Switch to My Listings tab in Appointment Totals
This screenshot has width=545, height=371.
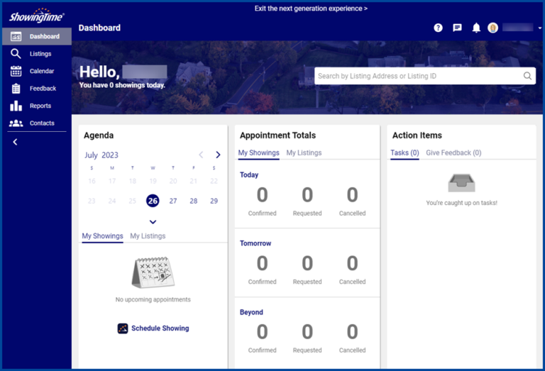pyautogui.click(x=304, y=153)
